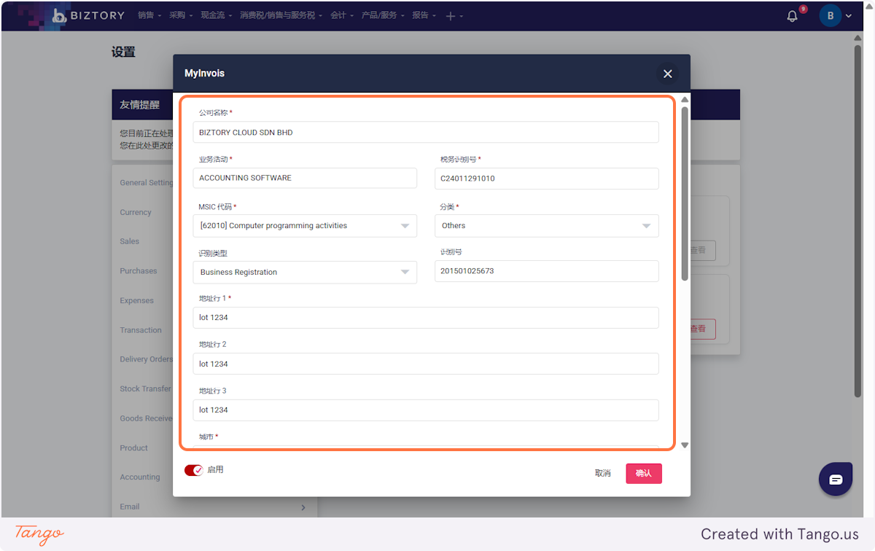
Task: Expand the Email settings chevron
Action: [x=303, y=507]
